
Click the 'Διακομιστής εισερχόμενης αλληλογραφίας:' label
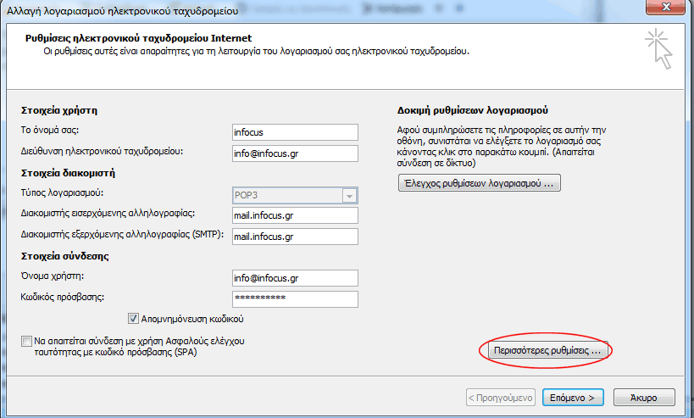[x=108, y=214]
